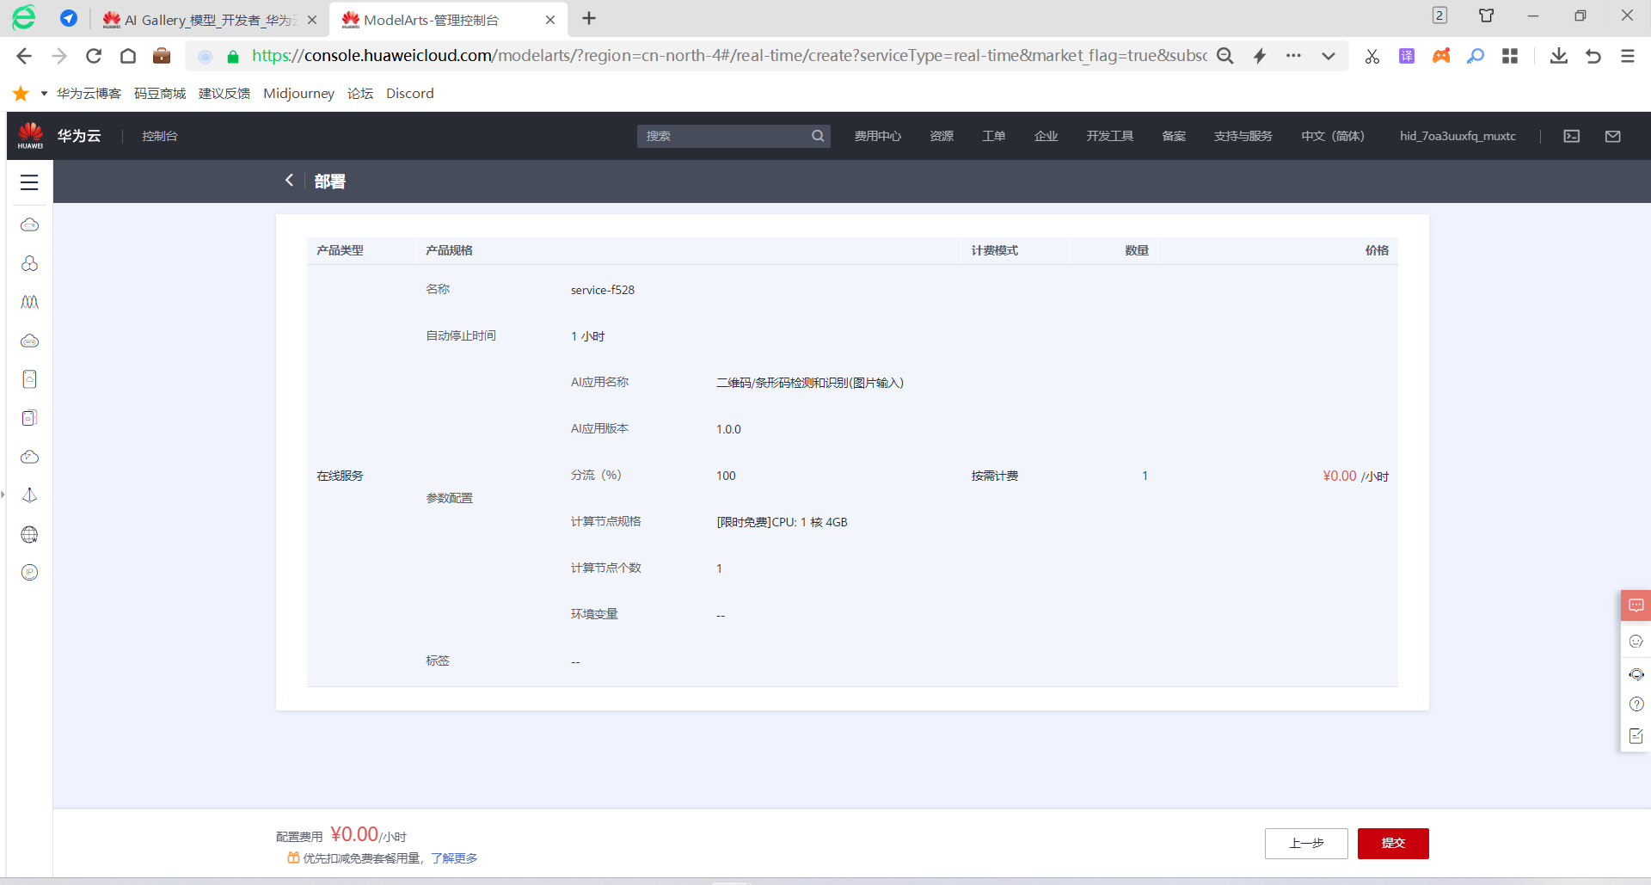Click the three-circle cluster sidebar icon
This screenshot has width=1651, height=885.
pyautogui.click(x=29, y=263)
